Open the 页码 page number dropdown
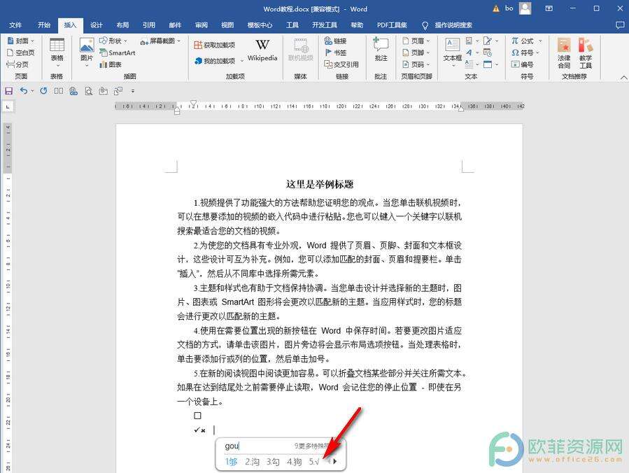This screenshot has height=473, width=629. coord(416,64)
